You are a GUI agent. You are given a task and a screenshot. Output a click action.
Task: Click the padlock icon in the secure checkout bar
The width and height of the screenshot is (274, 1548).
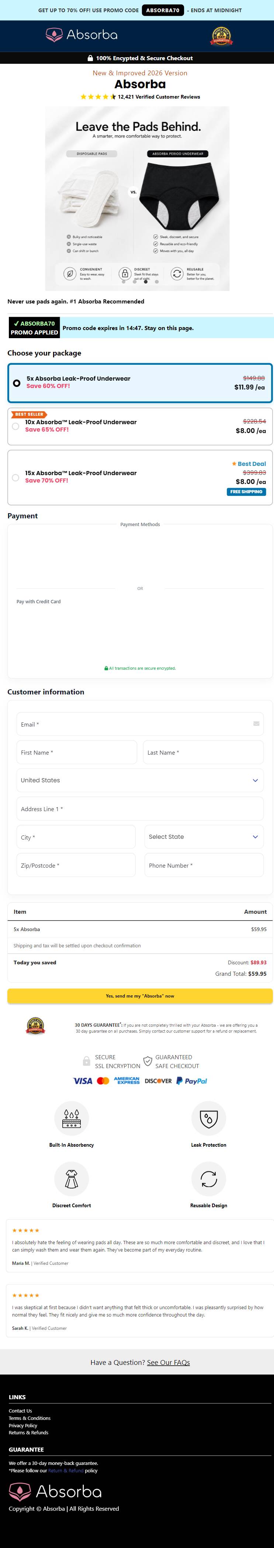point(90,58)
